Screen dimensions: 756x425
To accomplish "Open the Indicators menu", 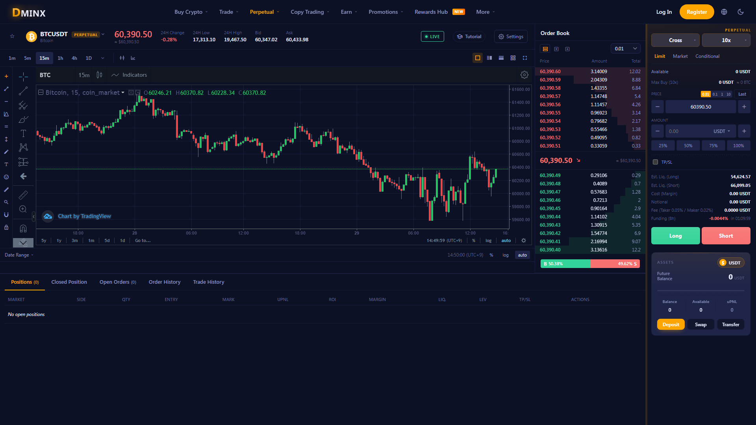I will [x=129, y=75].
